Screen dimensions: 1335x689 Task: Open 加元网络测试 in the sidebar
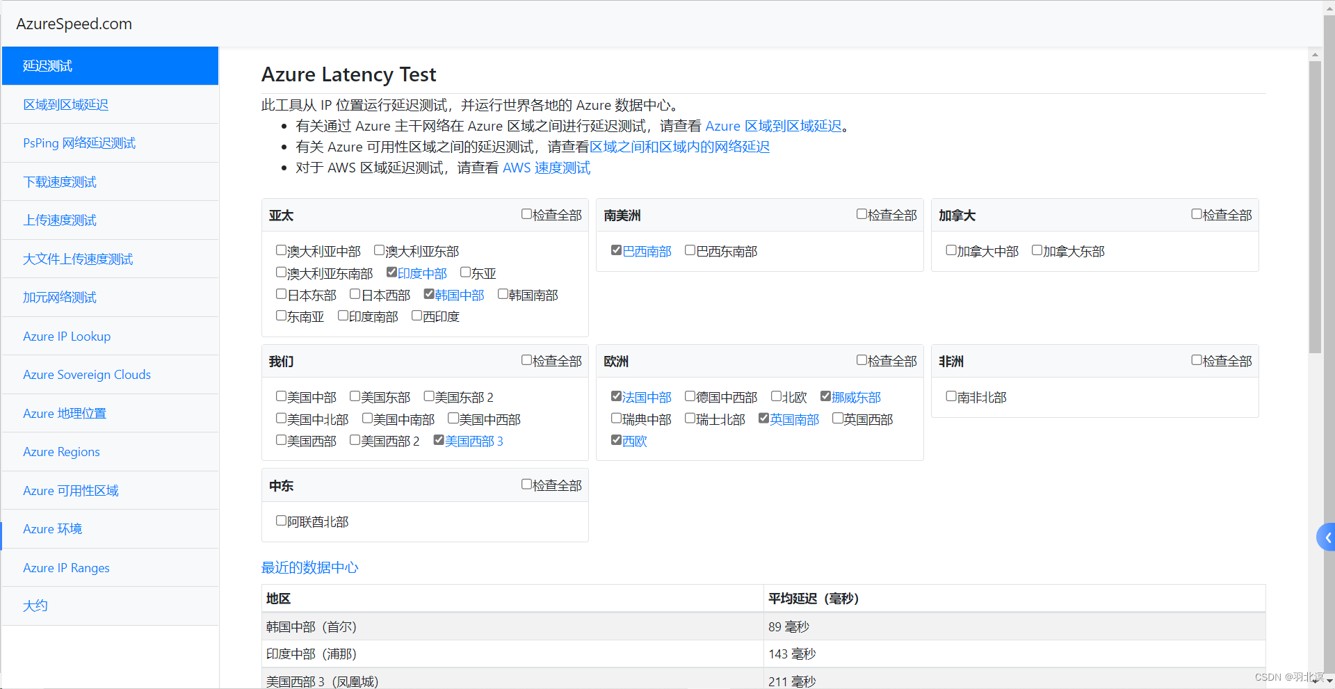111,298
